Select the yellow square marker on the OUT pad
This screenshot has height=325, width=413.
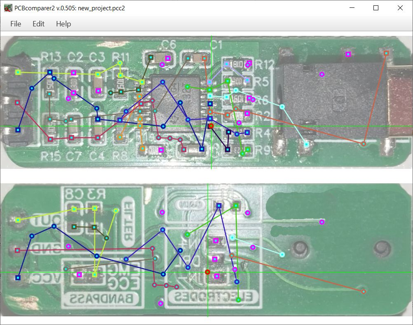point(18,220)
